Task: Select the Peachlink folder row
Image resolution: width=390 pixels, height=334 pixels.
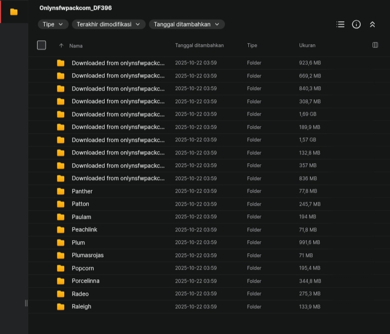Action: (x=84, y=230)
